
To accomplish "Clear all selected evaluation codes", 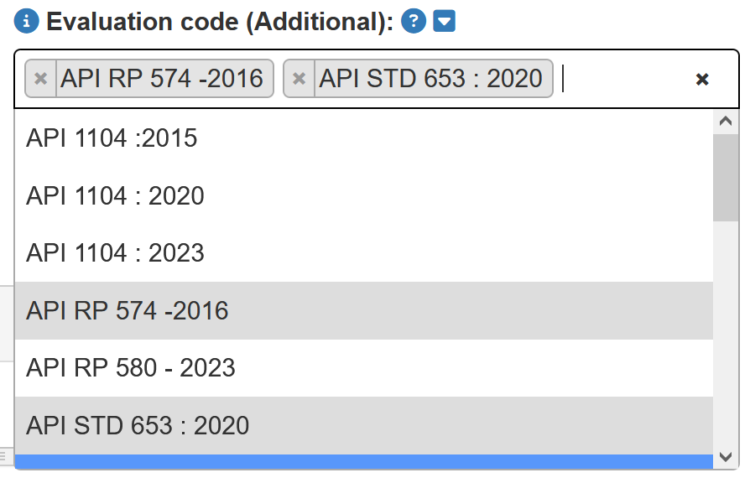I will pos(703,79).
